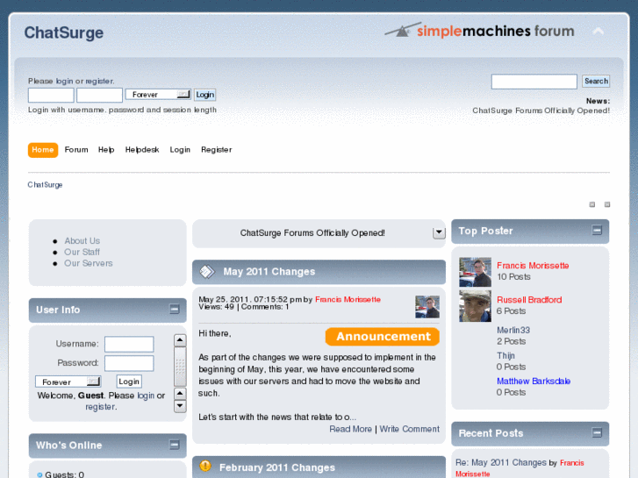Click the register link in the header prompt

click(x=100, y=81)
